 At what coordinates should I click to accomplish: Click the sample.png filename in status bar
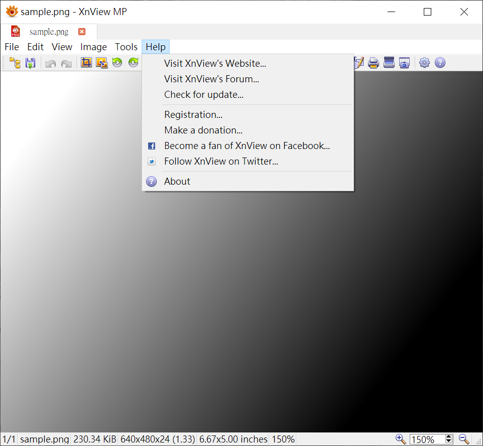[44, 439]
